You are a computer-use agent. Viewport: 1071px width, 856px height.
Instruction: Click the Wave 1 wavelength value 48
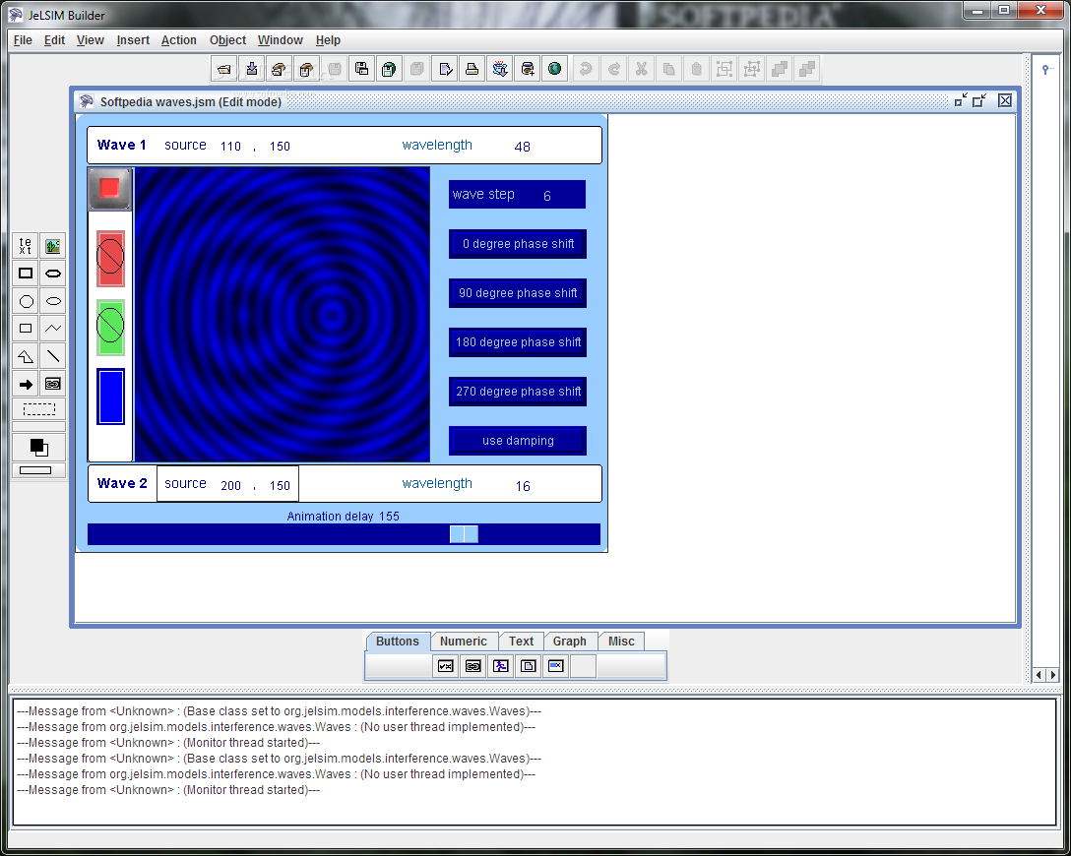pyautogui.click(x=523, y=146)
